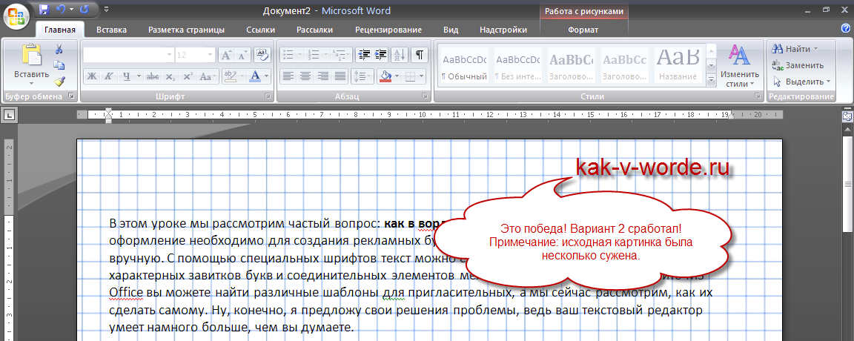This screenshot has height=341, width=854.
Task: Switch to the Рассылки tab
Action: [x=315, y=30]
